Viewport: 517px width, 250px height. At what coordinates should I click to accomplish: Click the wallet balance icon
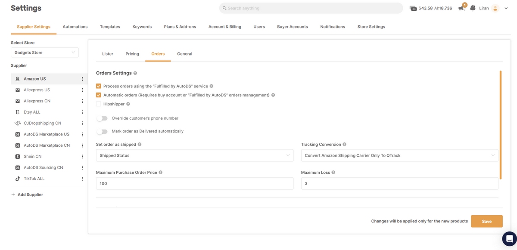click(414, 8)
